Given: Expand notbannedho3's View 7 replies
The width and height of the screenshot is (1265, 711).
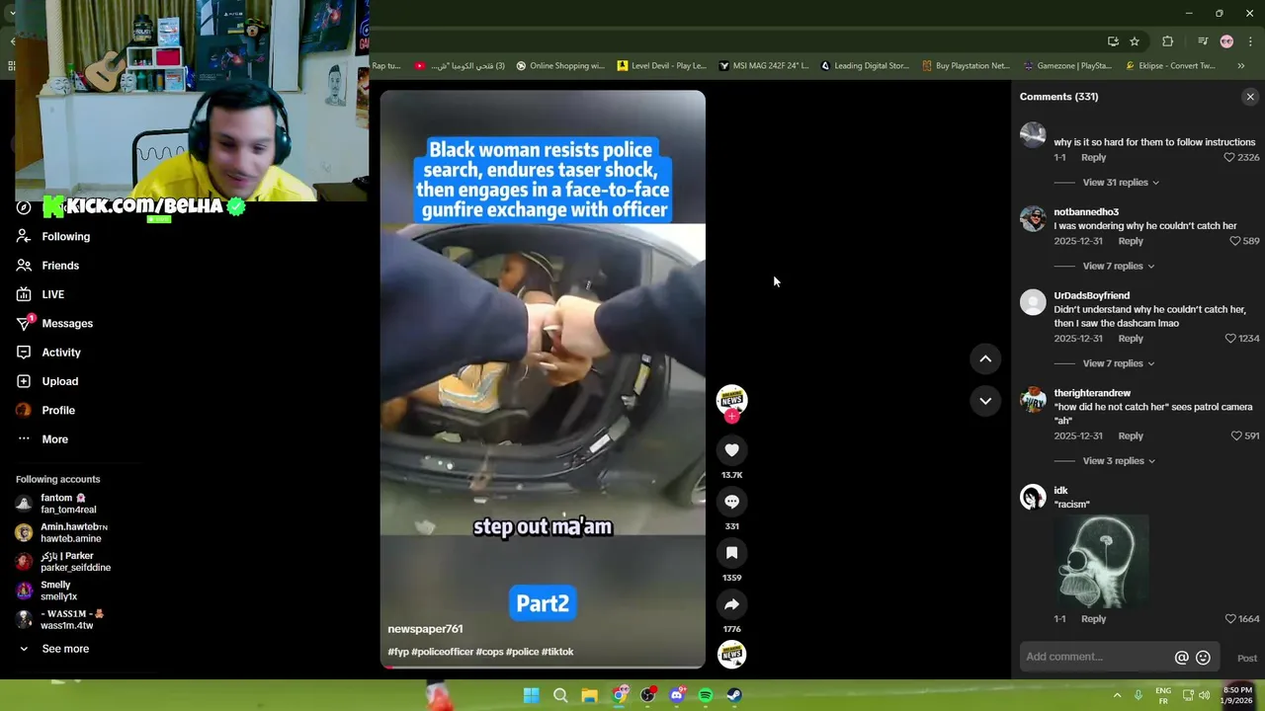Looking at the screenshot, I should click(x=1118, y=267).
